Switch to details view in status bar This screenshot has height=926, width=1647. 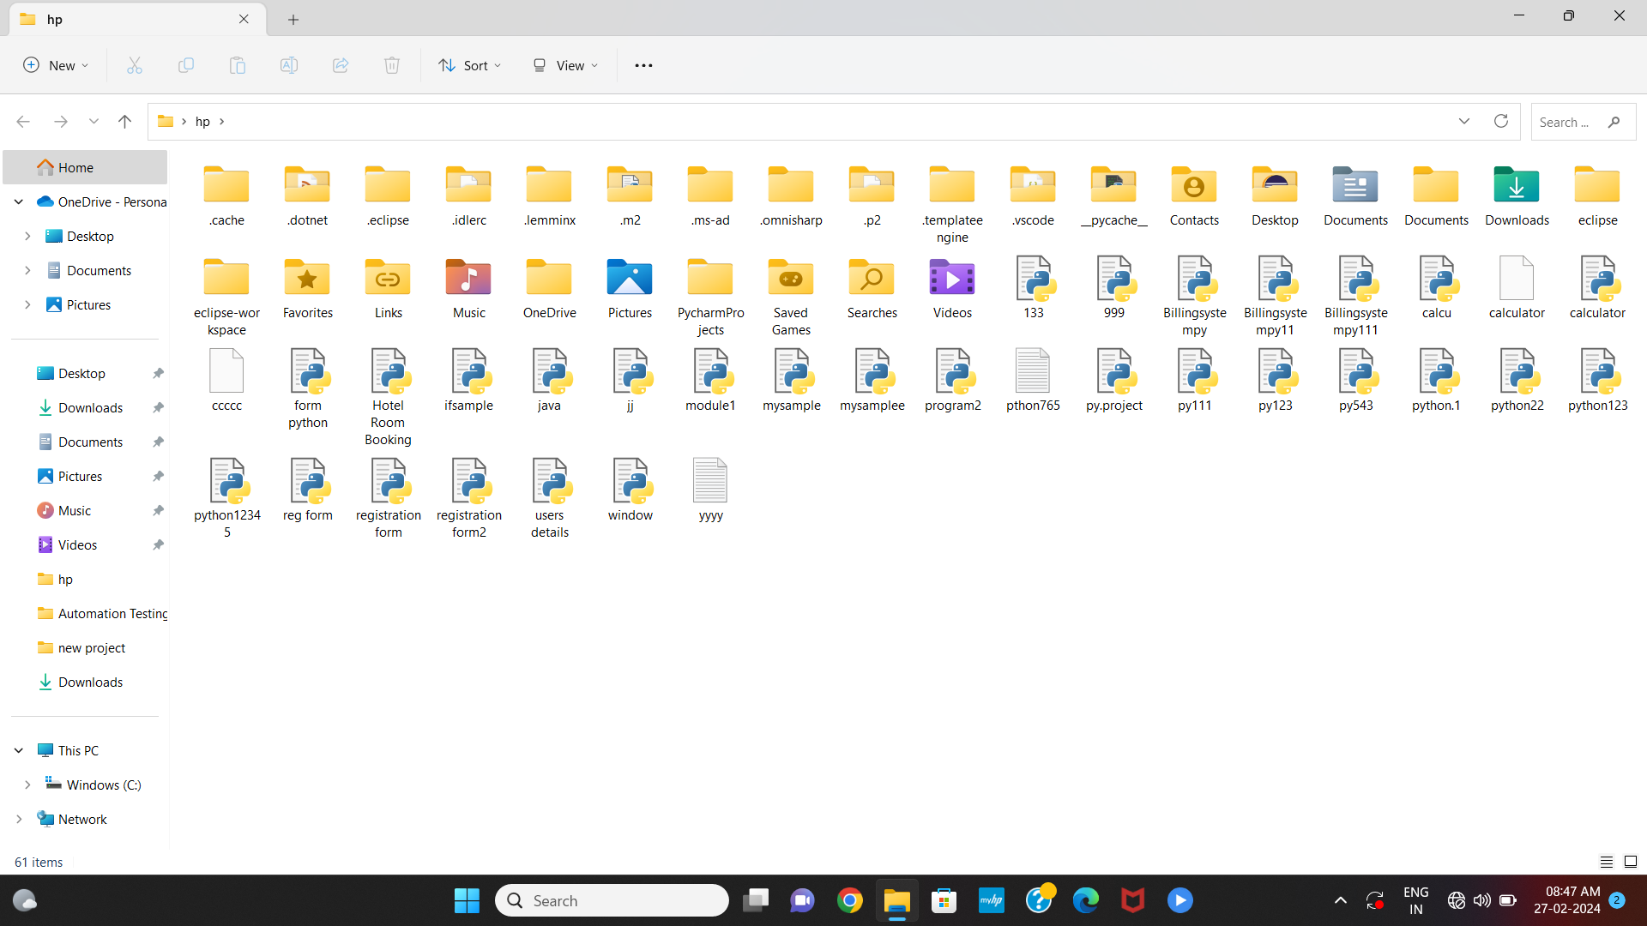click(x=1606, y=862)
